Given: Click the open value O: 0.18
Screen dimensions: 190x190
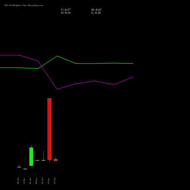Looking at the screenshot, I should pos(66,13).
